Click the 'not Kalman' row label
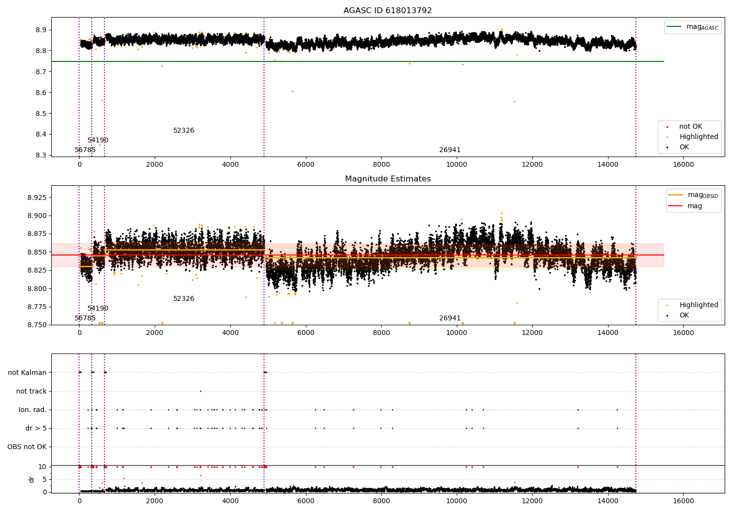The height and width of the screenshot is (512, 732). (27, 373)
